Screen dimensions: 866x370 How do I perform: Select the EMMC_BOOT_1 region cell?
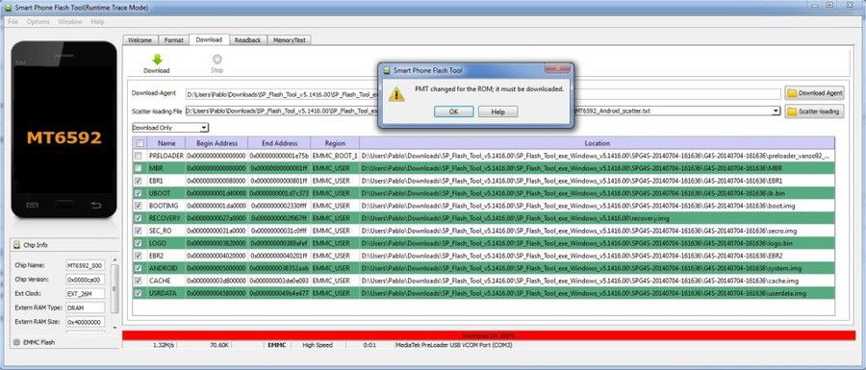(335, 156)
